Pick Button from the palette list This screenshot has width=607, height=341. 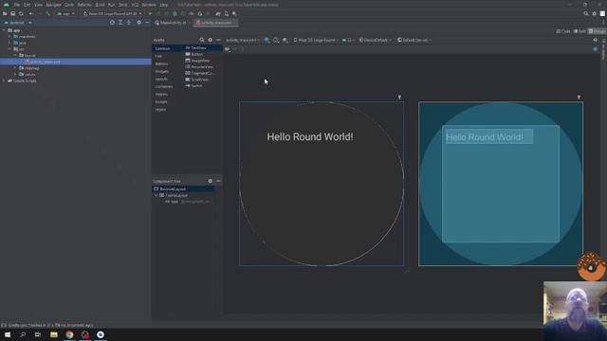coord(194,55)
